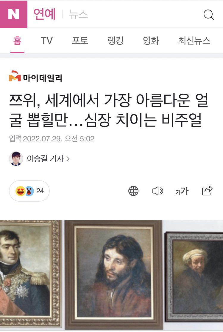Play article audio with the speaker icon
Viewport: 223px width, 332px height.
pos(158,191)
